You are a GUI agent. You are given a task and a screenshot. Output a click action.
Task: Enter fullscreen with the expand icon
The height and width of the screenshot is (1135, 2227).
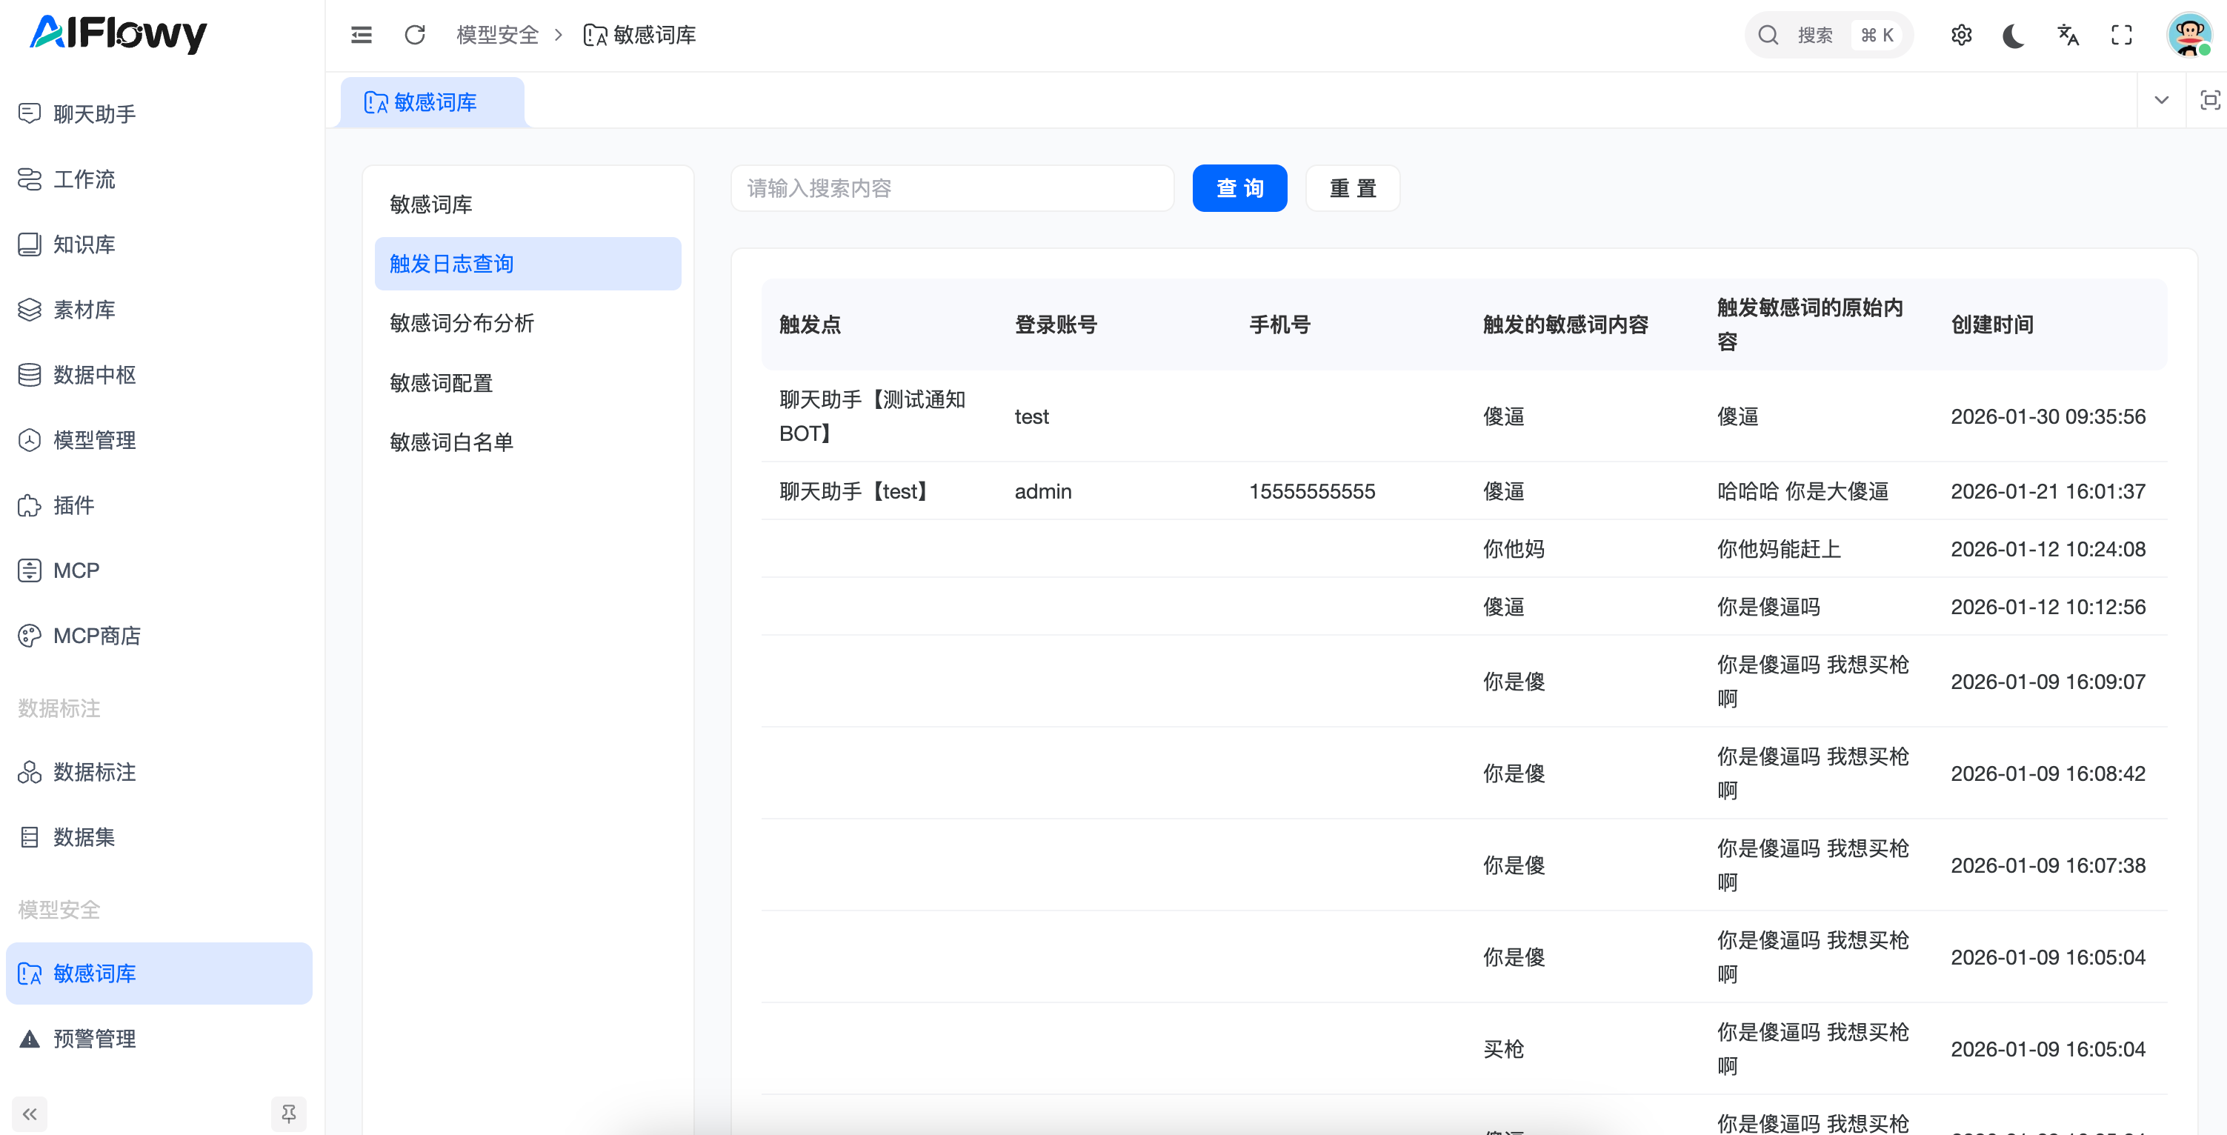[x=2120, y=35]
